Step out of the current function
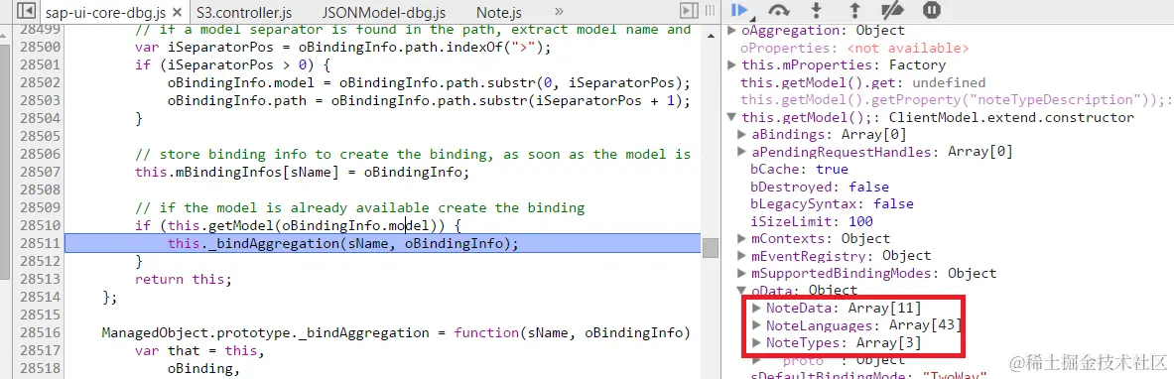 coord(854,11)
